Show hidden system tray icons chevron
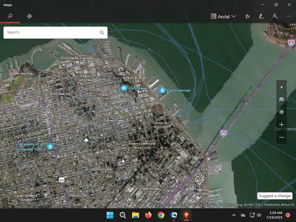Image resolution: width=296 pixels, height=222 pixels. point(234,215)
